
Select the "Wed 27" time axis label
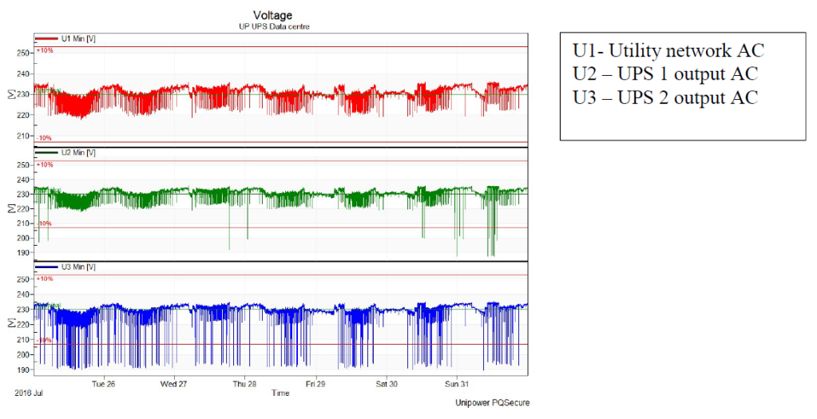pos(173,384)
